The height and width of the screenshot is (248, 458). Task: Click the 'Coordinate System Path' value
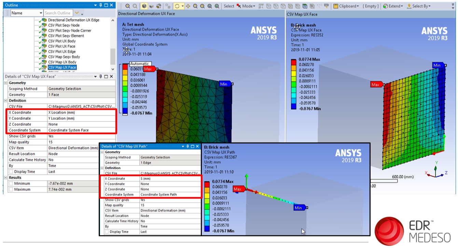pyautogui.click(x=170, y=194)
